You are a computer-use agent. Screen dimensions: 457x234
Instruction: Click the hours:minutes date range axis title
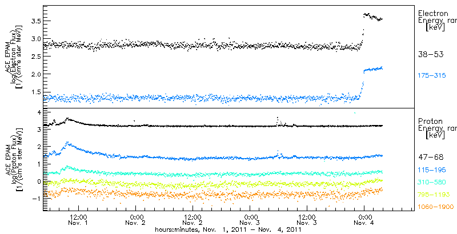[x=228, y=229]
